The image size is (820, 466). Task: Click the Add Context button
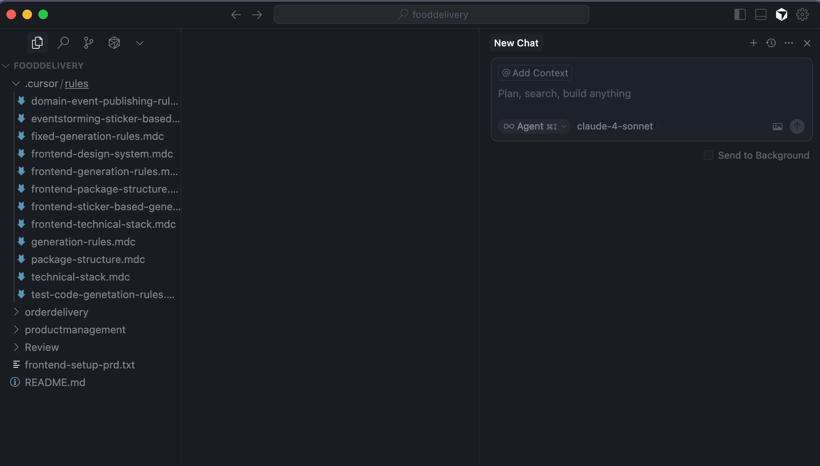535,73
